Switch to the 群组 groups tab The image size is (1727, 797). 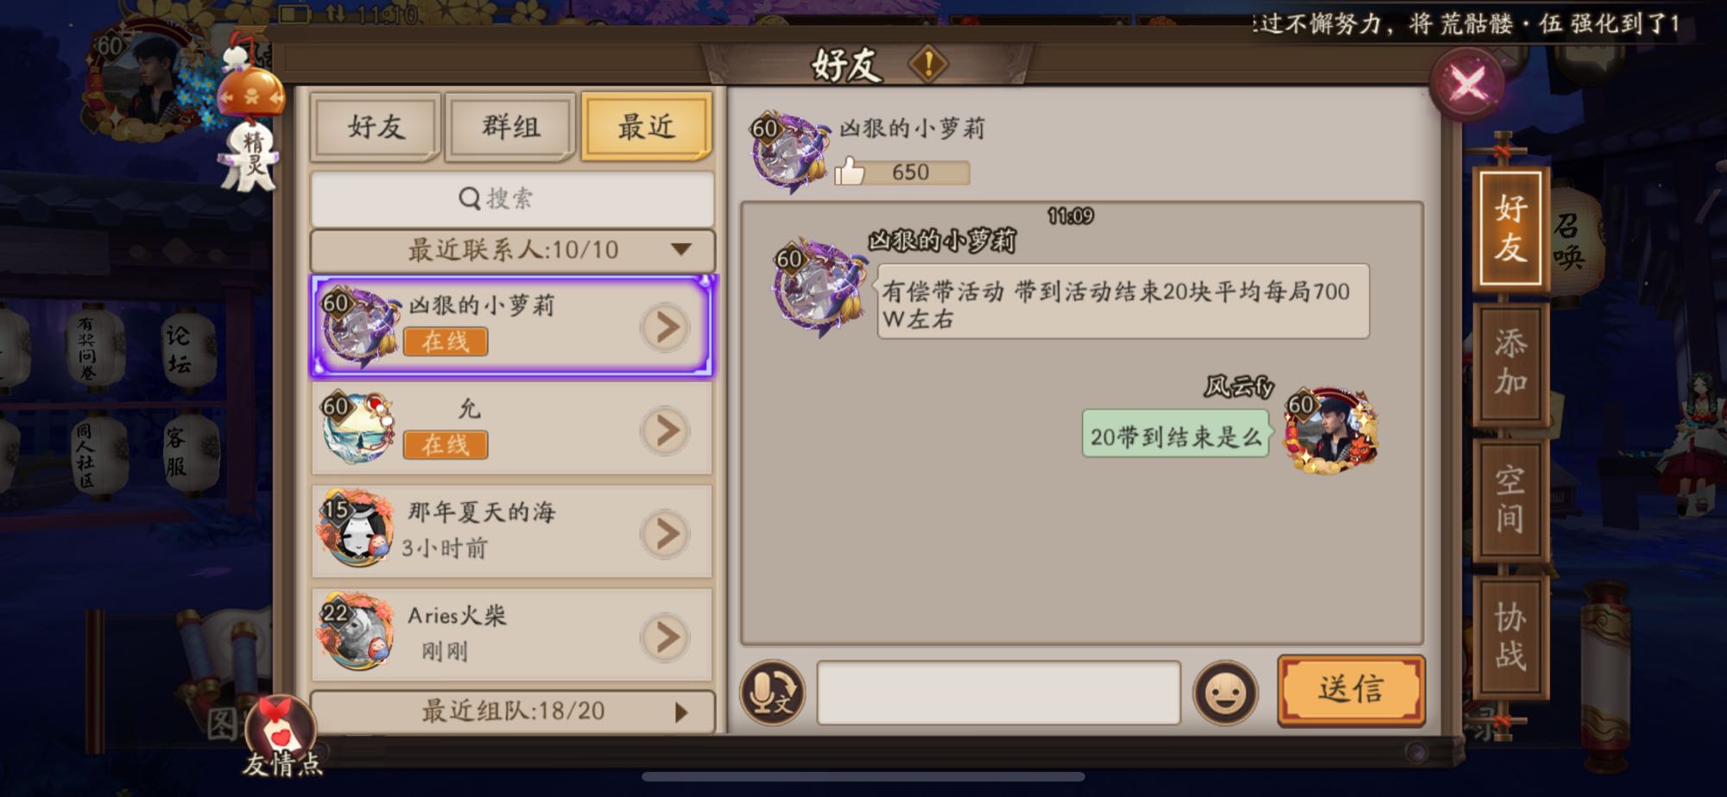pyautogui.click(x=510, y=127)
